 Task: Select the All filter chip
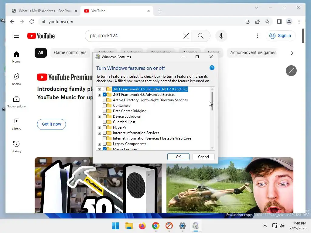click(x=41, y=53)
